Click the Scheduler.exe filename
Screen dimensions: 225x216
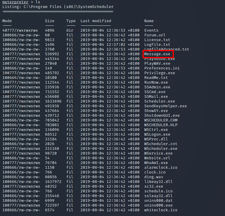click(159, 101)
